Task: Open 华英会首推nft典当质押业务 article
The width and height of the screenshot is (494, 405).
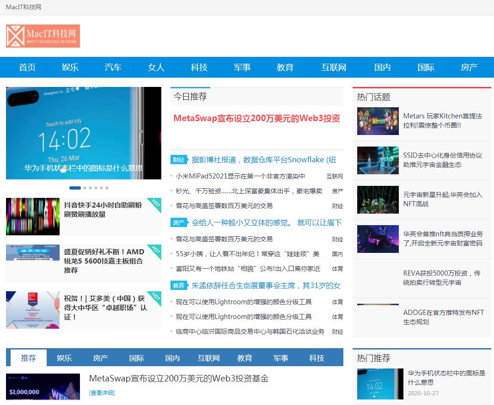Action: (443, 239)
